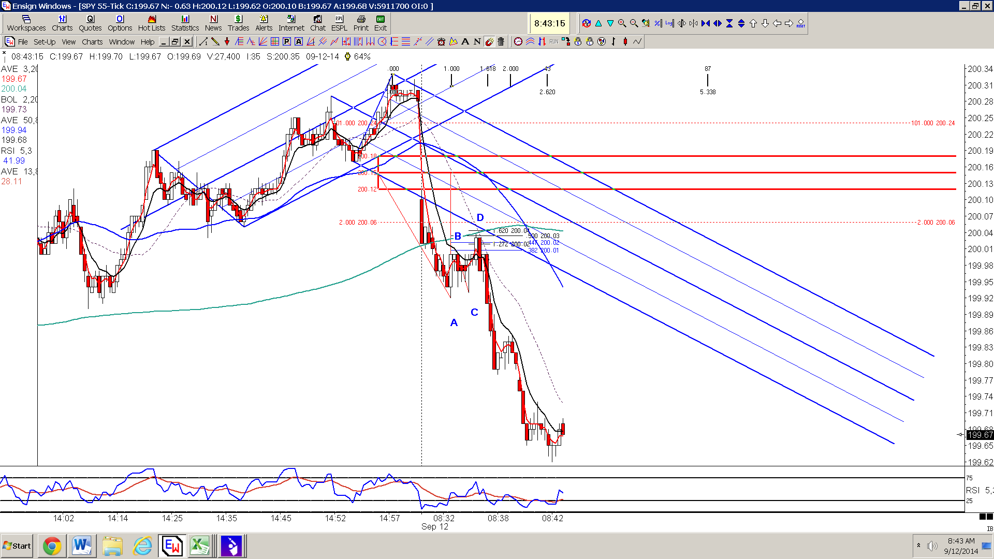Screen dimensions: 994x559
Task: Open the ESPL scripting button
Action: 339,23
